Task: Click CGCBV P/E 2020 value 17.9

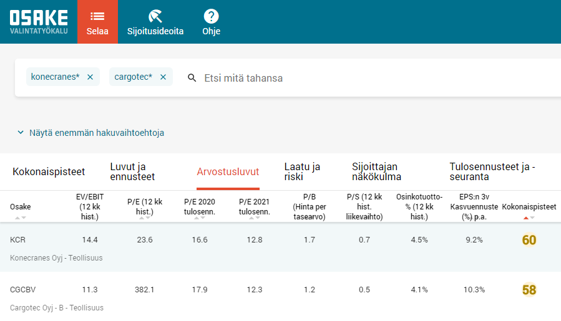Action: 200,290
